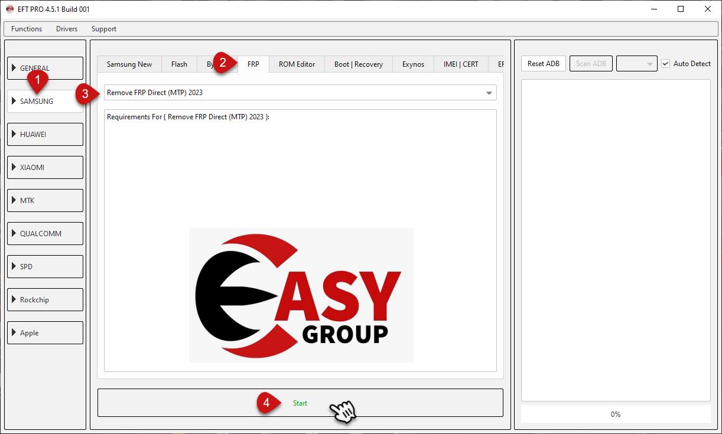Expand the SAMSUNG sidebar section
The image size is (722, 434).
(45, 102)
